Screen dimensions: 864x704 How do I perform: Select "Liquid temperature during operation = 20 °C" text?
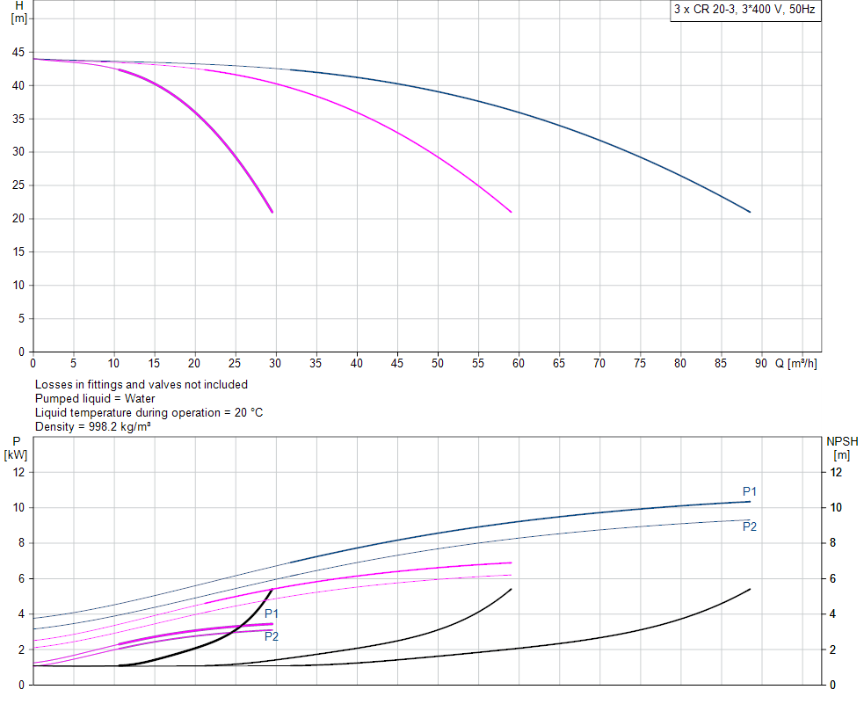(149, 412)
